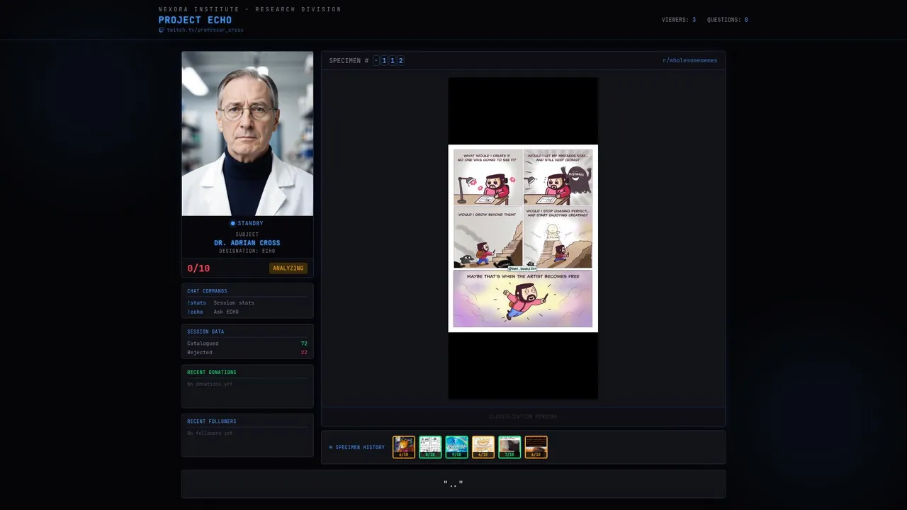The width and height of the screenshot is (907, 510).
Task: Click the QUESTIONS: 0 counter
Action: [x=727, y=20]
